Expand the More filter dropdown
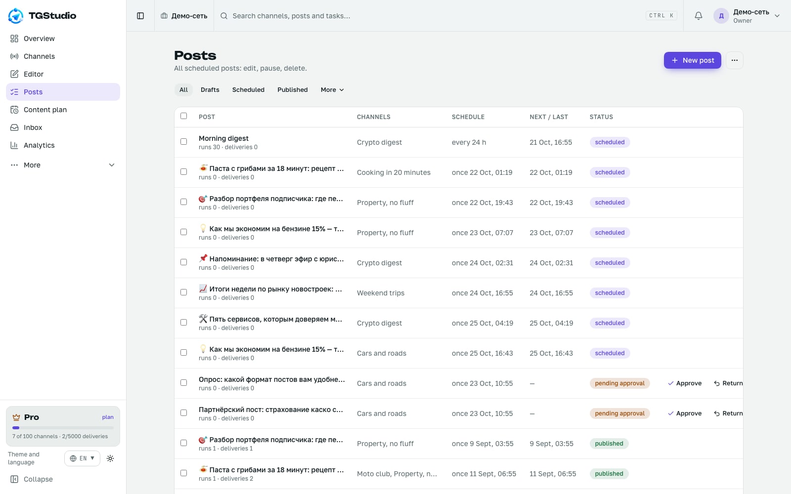 pos(332,90)
